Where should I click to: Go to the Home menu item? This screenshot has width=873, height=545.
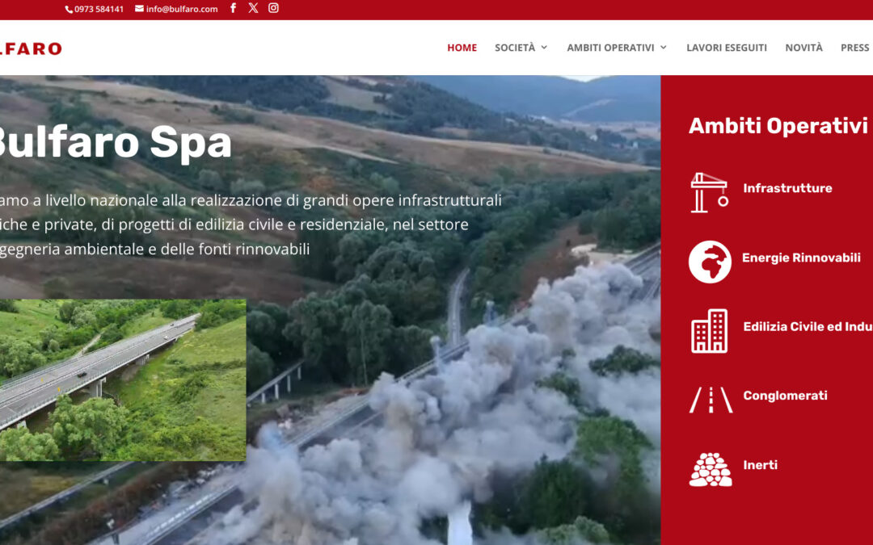click(462, 48)
